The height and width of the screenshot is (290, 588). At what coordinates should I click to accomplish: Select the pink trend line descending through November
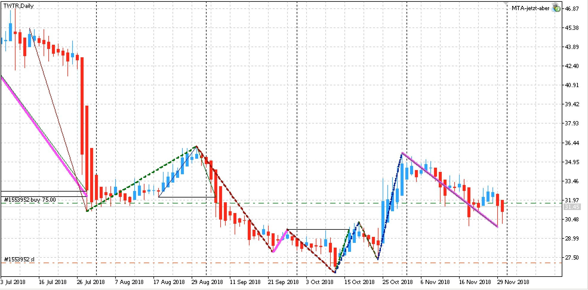coord(450,190)
